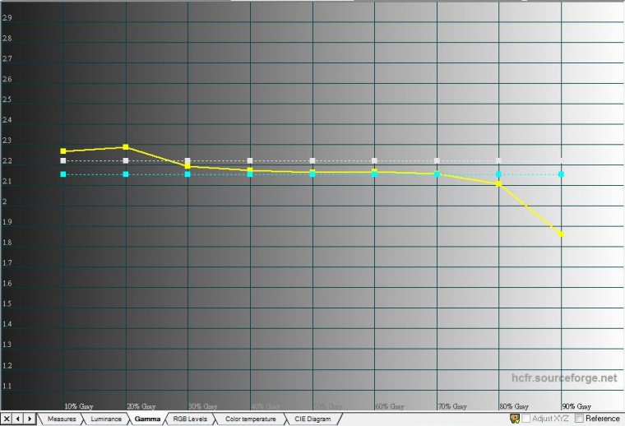Go to next tab with right arrow

tap(30, 419)
